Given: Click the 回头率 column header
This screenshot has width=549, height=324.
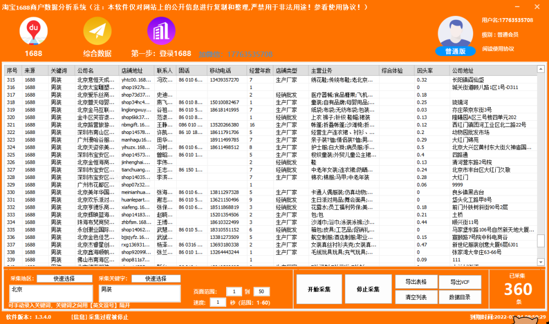Looking at the screenshot, I should (432, 70).
